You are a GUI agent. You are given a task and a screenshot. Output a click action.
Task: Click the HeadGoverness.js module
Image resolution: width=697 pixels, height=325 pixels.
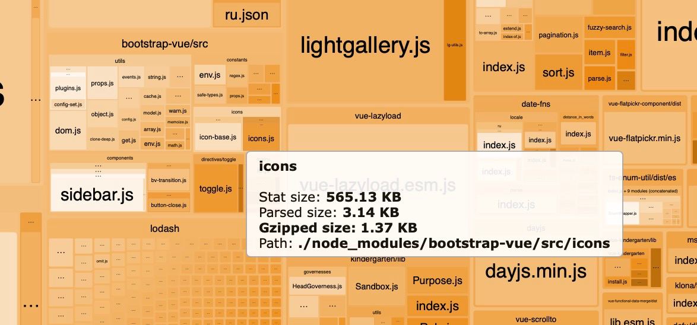coord(317,286)
